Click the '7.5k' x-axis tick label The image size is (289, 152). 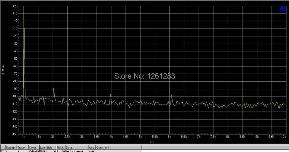click(x=213, y=137)
